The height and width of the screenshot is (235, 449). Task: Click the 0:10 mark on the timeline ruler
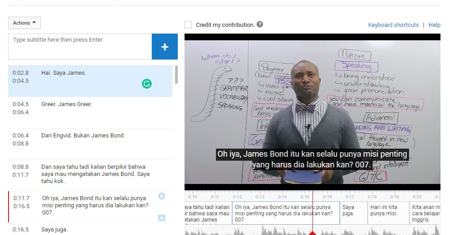pos(193,197)
